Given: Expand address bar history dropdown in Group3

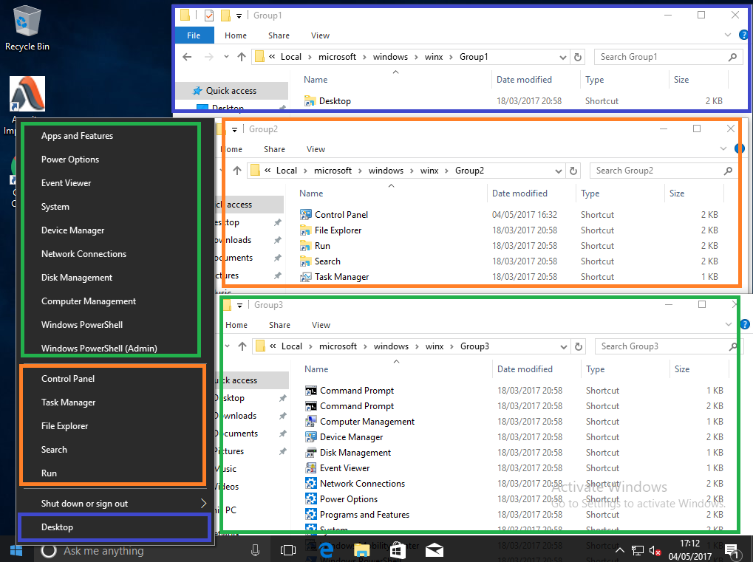Looking at the screenshot, I should pos(564,346).
